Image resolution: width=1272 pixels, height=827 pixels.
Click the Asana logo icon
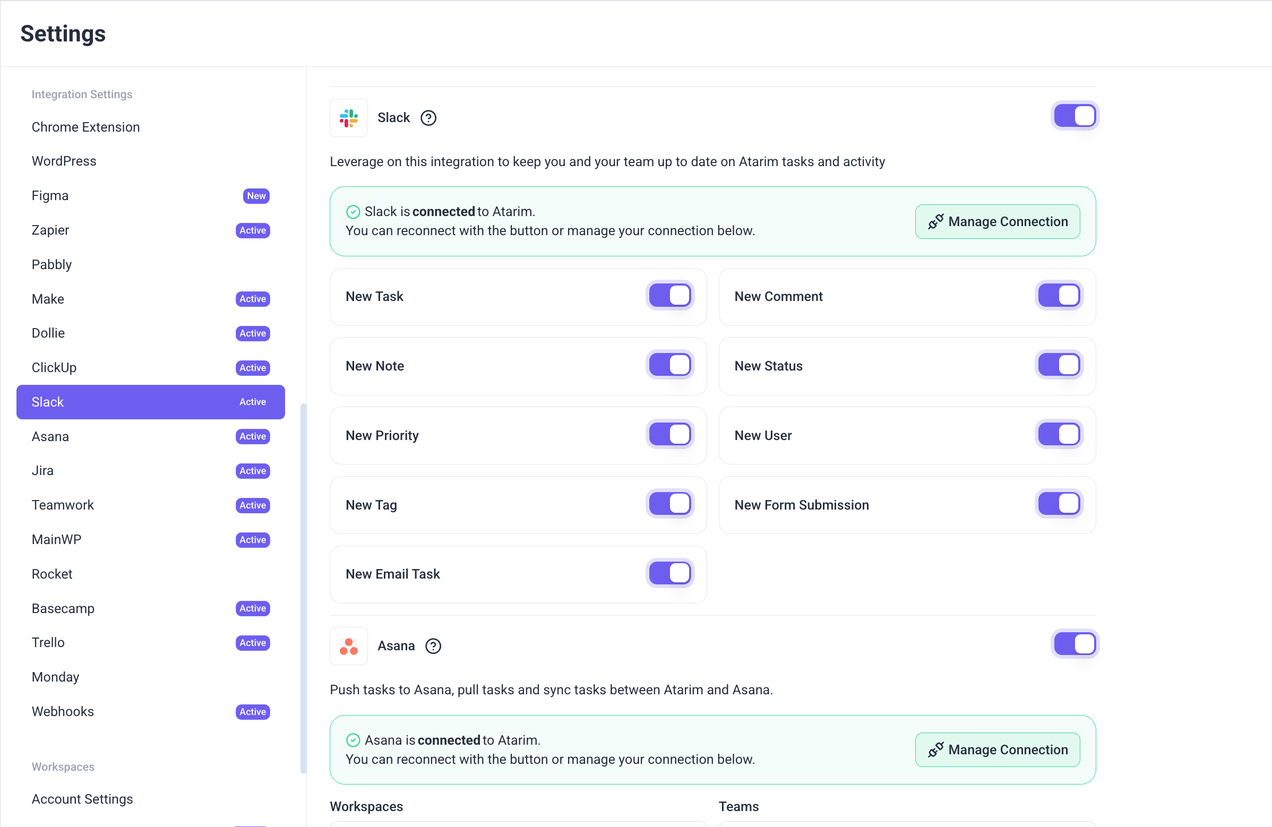click(x=348, y=646)
